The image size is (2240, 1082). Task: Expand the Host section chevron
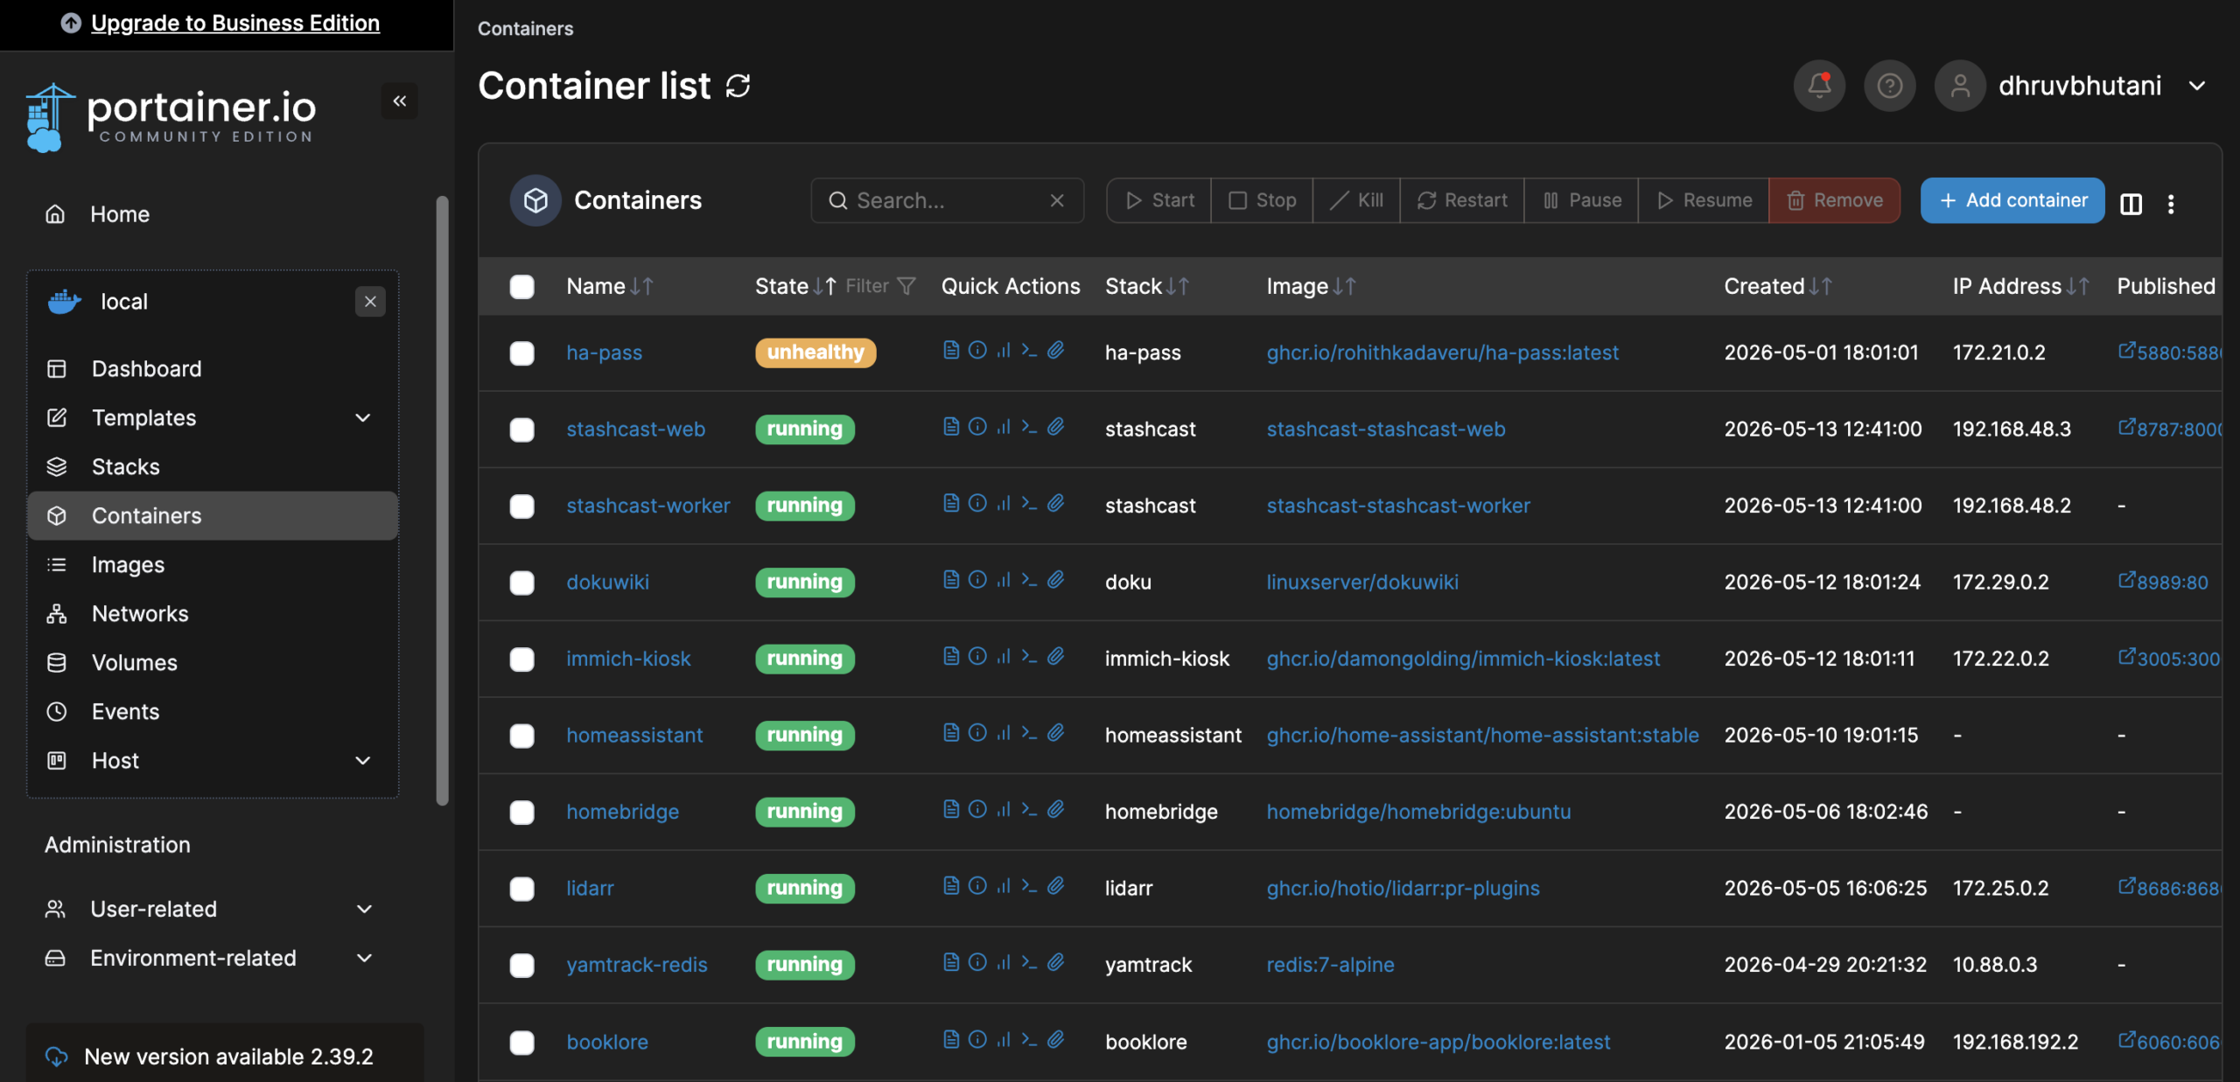click(363, 761)
